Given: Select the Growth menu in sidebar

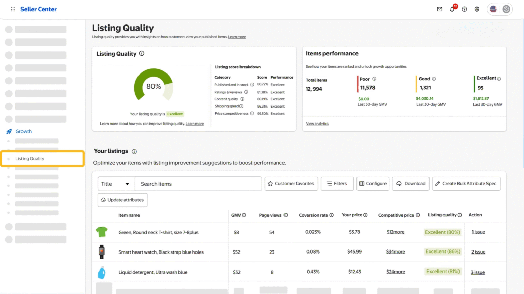Looking at the screenshot, I should (x=24, y=131).
